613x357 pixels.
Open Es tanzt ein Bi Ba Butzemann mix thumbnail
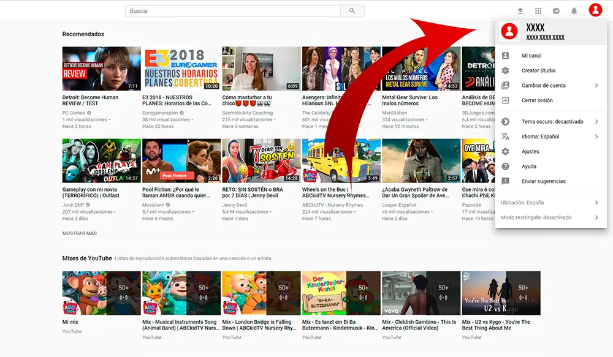pyautogui.click(x=341, y=293)
